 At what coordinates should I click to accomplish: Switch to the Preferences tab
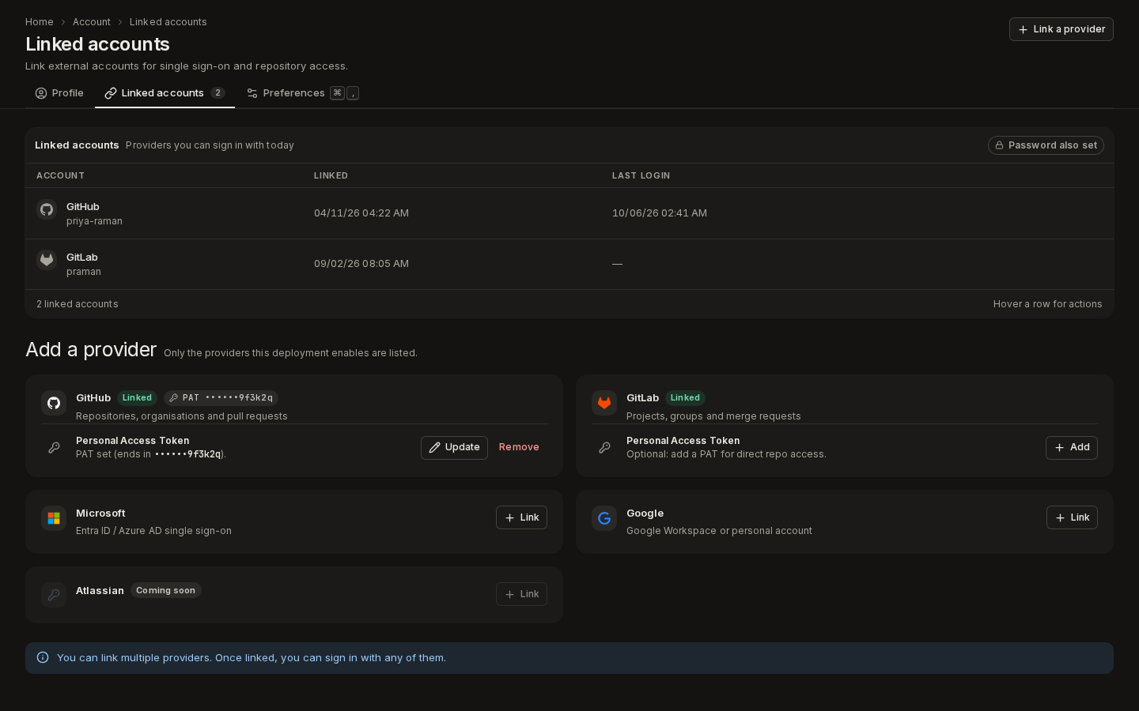303,93
